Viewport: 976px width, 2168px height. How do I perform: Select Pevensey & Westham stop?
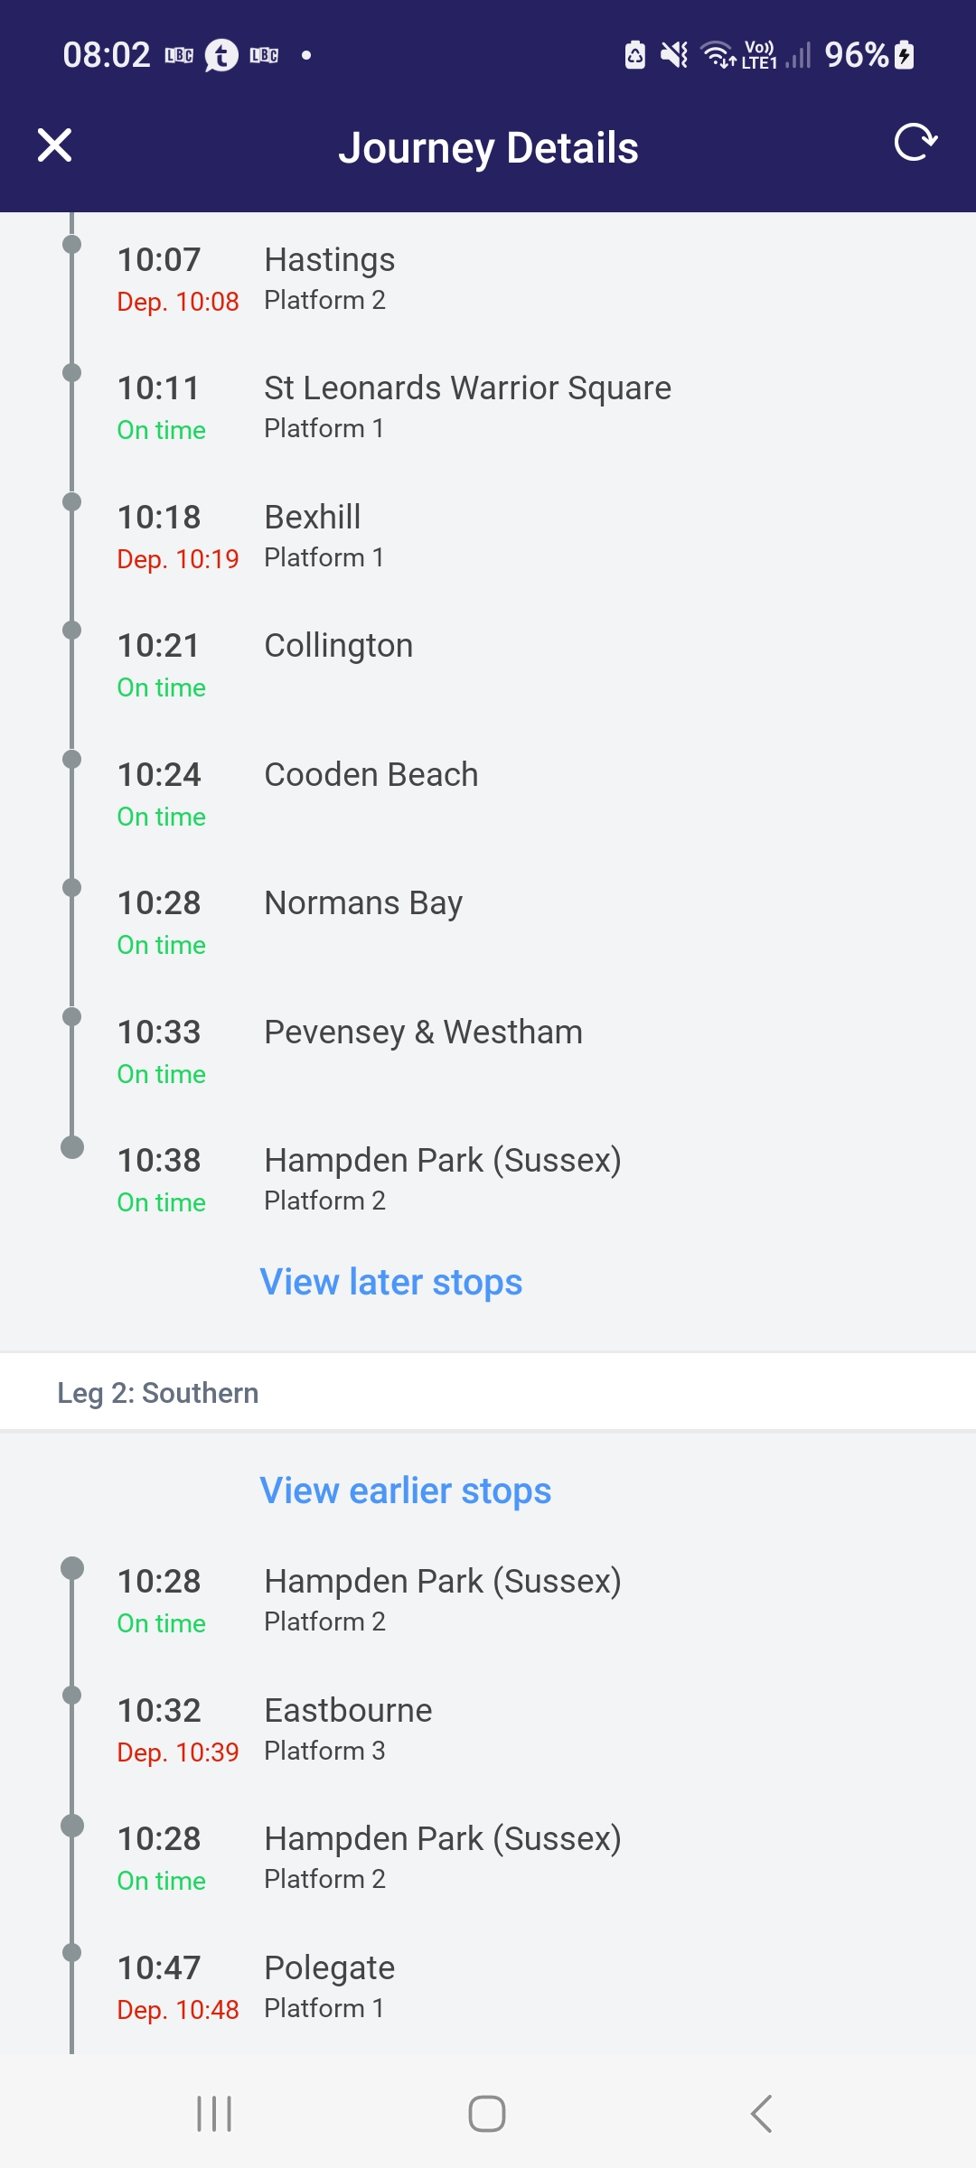point(423,1033)
